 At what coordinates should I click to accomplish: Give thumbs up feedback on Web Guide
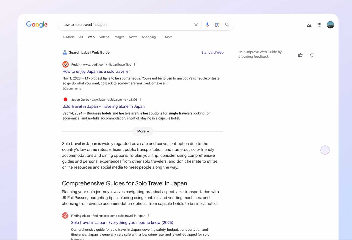pos(300,55)
